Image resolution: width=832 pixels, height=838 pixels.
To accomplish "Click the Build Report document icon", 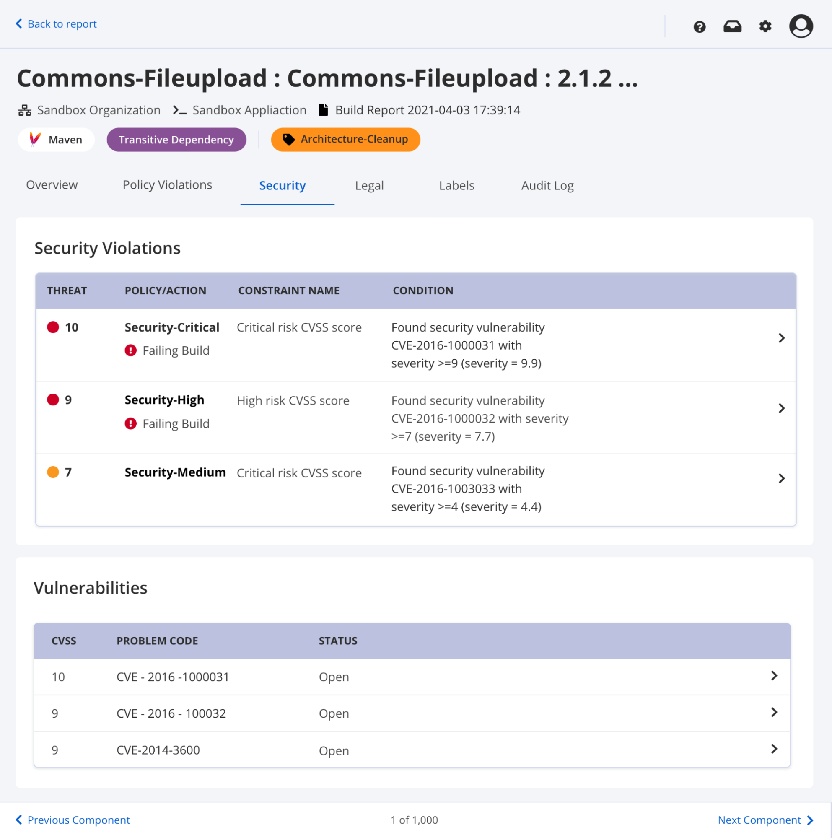I will (323, 110).
